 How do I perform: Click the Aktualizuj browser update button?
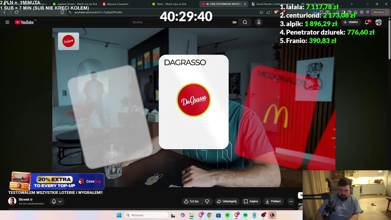380,12
